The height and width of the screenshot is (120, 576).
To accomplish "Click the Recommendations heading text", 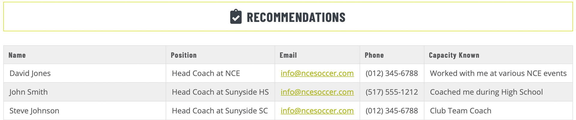I will point(296,17).
